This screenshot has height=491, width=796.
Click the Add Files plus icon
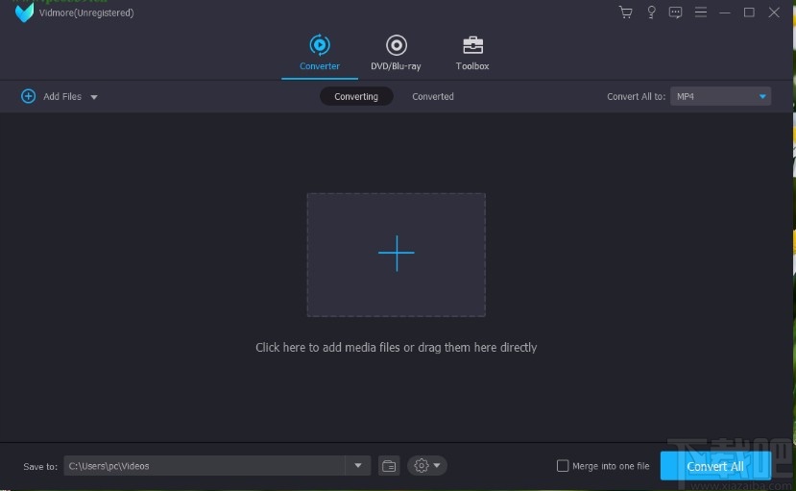click(x=29, y=96)
